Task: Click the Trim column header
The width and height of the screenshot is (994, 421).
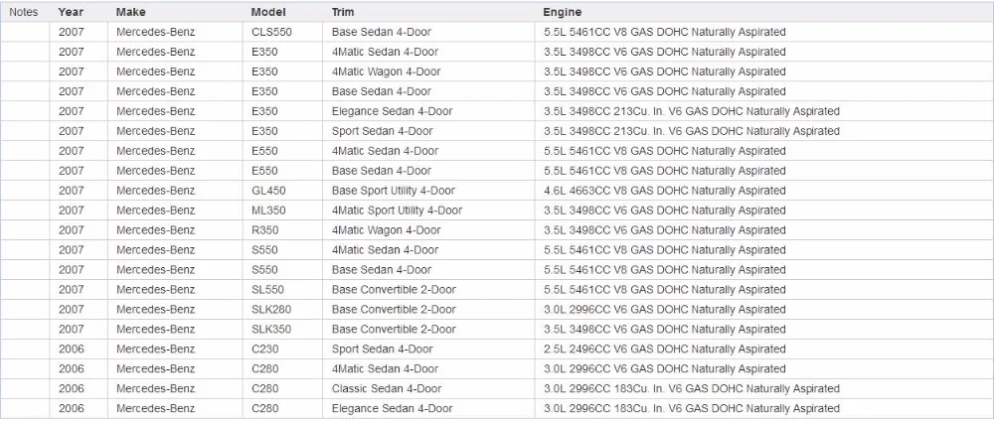Action: coord(343,12)
